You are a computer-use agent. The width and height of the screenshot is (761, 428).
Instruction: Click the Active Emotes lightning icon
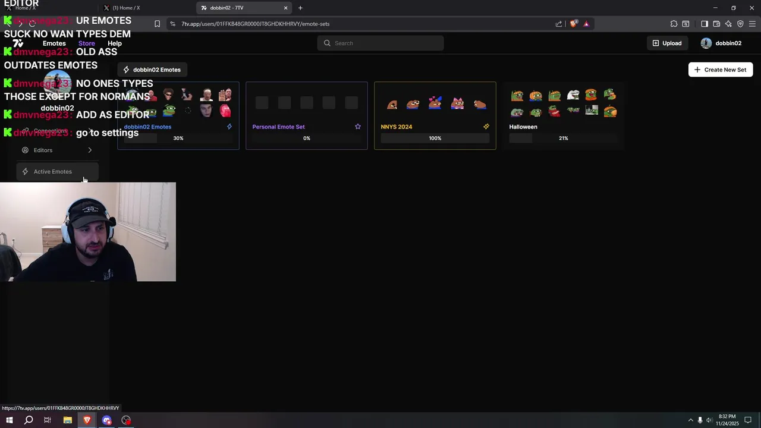coord(25,172)
